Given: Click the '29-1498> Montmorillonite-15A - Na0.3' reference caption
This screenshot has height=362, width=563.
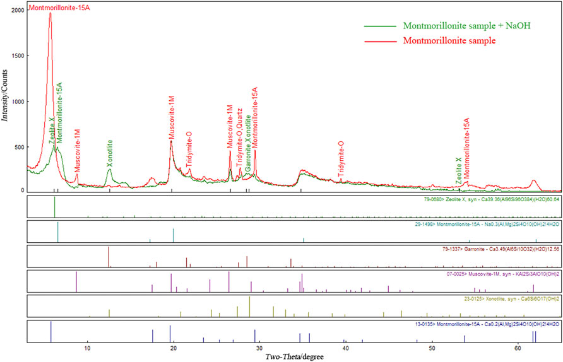Looking at the screenshot, I should click(487, 225).
